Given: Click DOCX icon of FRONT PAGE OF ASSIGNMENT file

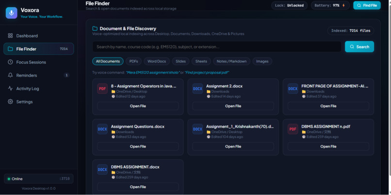Looking at the screenshot, I should 293,89.
